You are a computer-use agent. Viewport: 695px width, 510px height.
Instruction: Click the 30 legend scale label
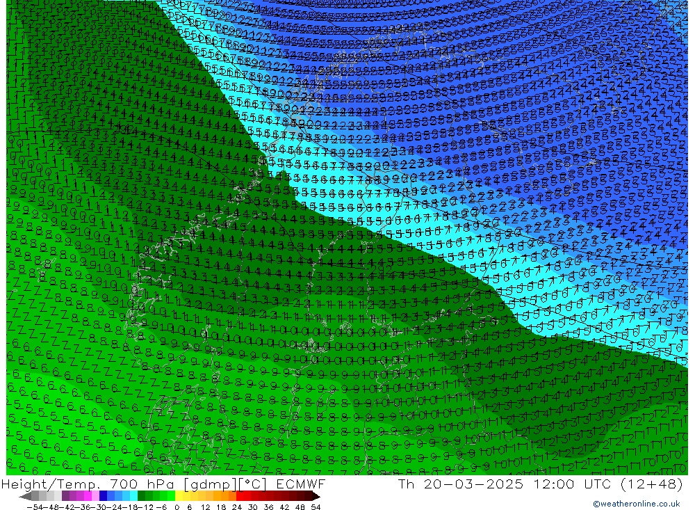point(253,507)
